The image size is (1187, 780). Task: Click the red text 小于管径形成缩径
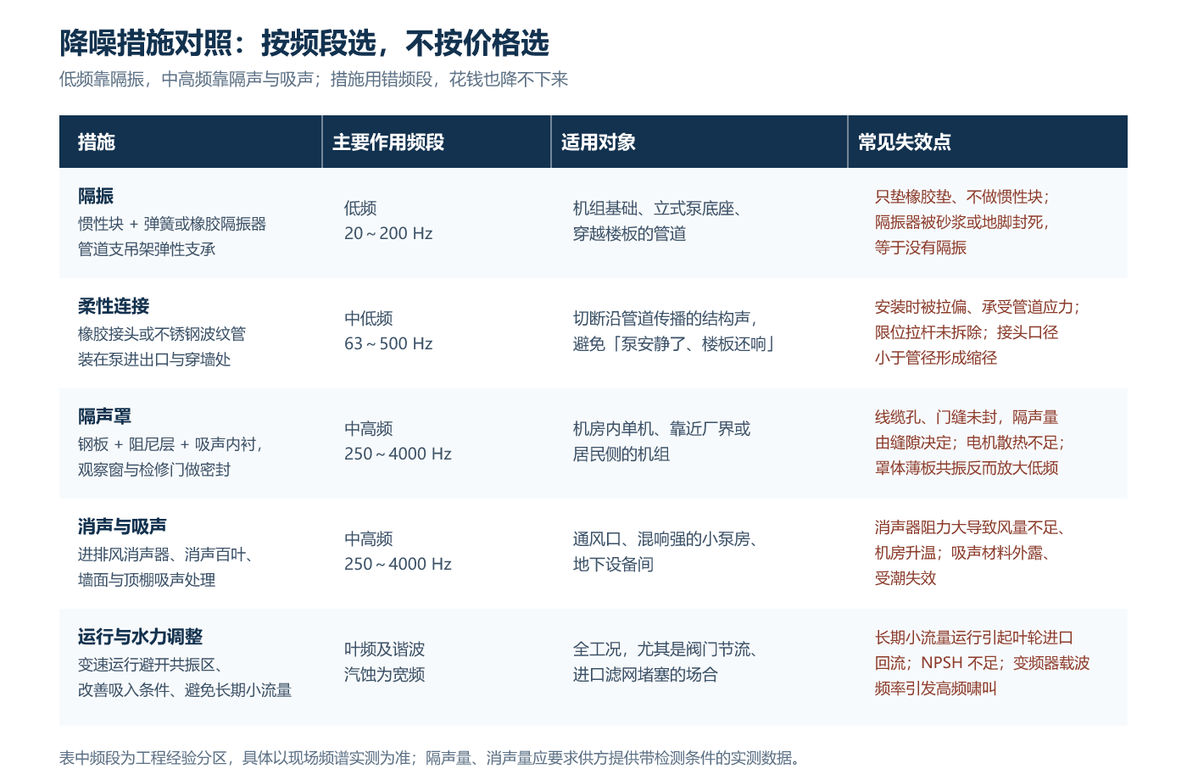coord(936,358)
